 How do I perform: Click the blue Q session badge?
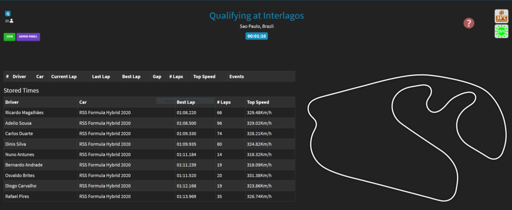point(7,13)
